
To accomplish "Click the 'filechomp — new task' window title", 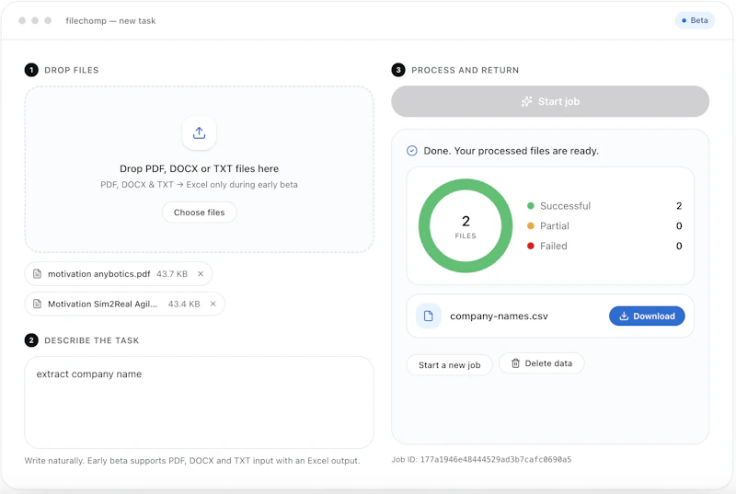I will coord(110,20).
